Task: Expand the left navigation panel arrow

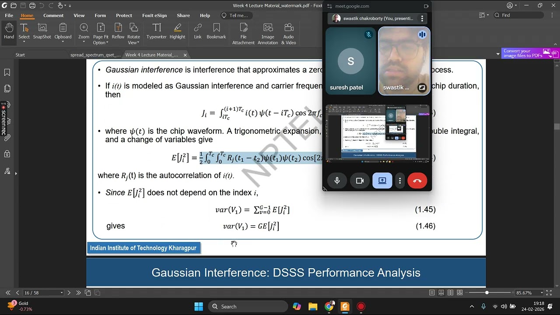Action: 16,174
